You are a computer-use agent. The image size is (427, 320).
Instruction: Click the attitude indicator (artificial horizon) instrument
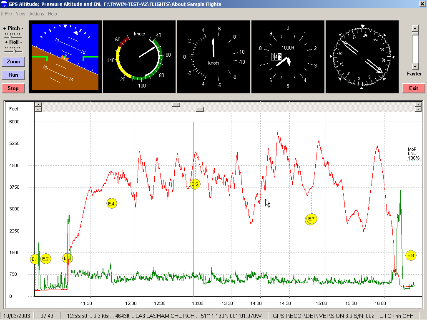point(65,57)
